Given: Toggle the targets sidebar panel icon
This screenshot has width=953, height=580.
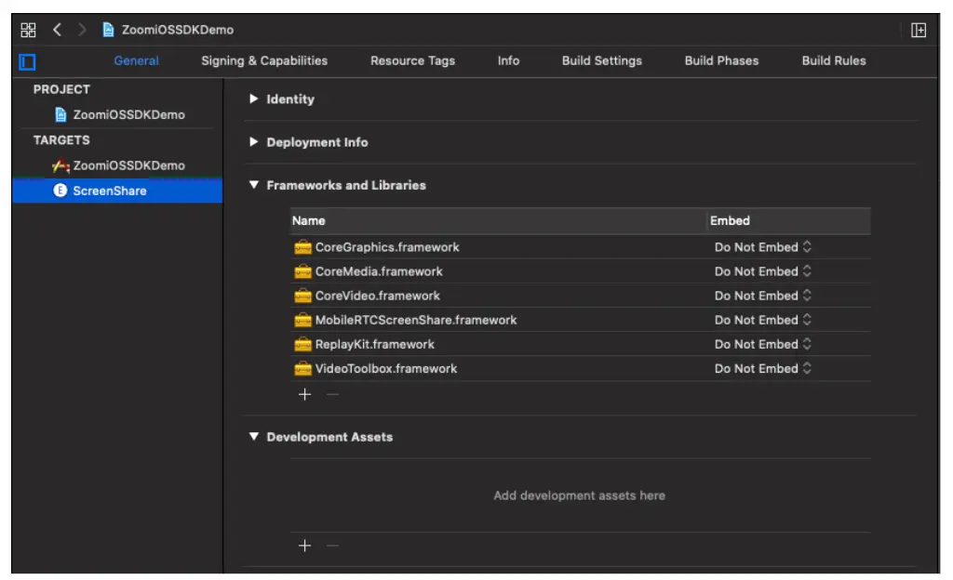Looking at the screenshot, I should point(27,61).
